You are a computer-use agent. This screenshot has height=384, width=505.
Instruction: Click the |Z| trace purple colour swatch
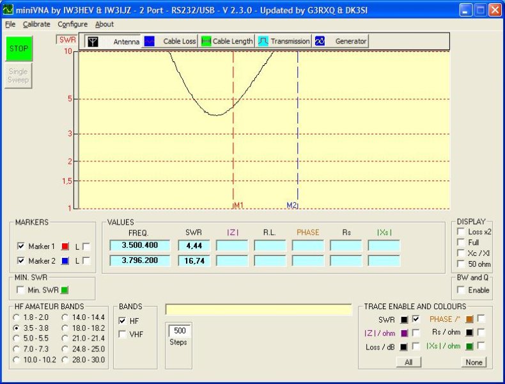tap(404, 333)
